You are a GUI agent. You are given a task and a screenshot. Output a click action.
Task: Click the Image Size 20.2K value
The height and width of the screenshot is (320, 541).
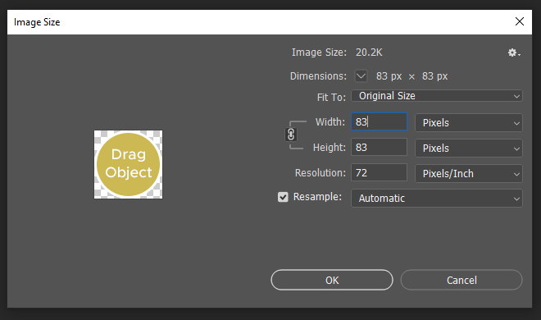coord(369,53)
